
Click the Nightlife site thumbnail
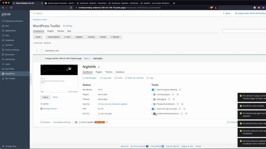[x=59, y=78]
